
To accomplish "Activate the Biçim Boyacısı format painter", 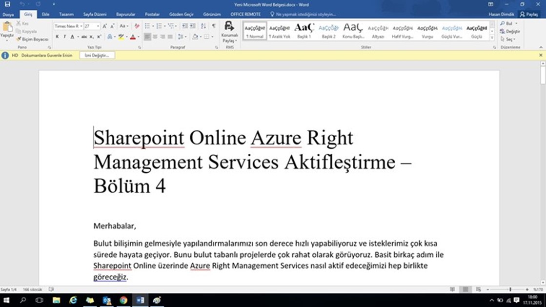I will 32,40.
